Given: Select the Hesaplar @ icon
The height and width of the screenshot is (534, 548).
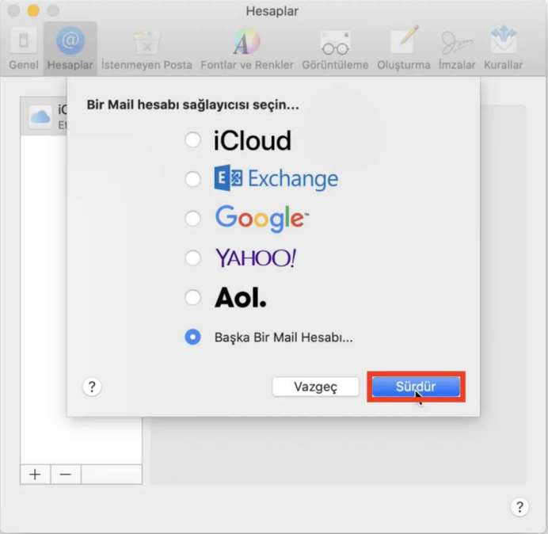Looking at the screenshot, I should [x=70, y=41].
